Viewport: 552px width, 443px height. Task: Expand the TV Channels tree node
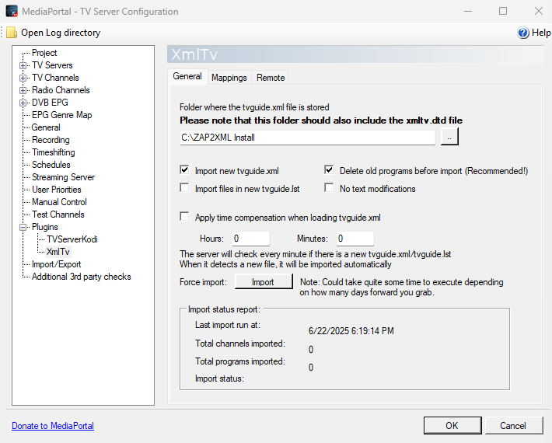click(23, 78)
